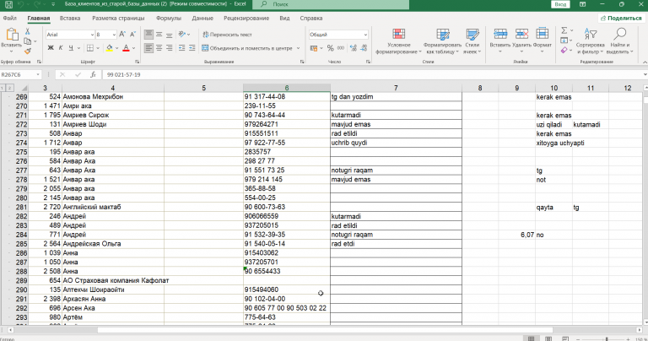
Task: Open Cell Styles (Стили ячеек)
Action: point(472,41)
